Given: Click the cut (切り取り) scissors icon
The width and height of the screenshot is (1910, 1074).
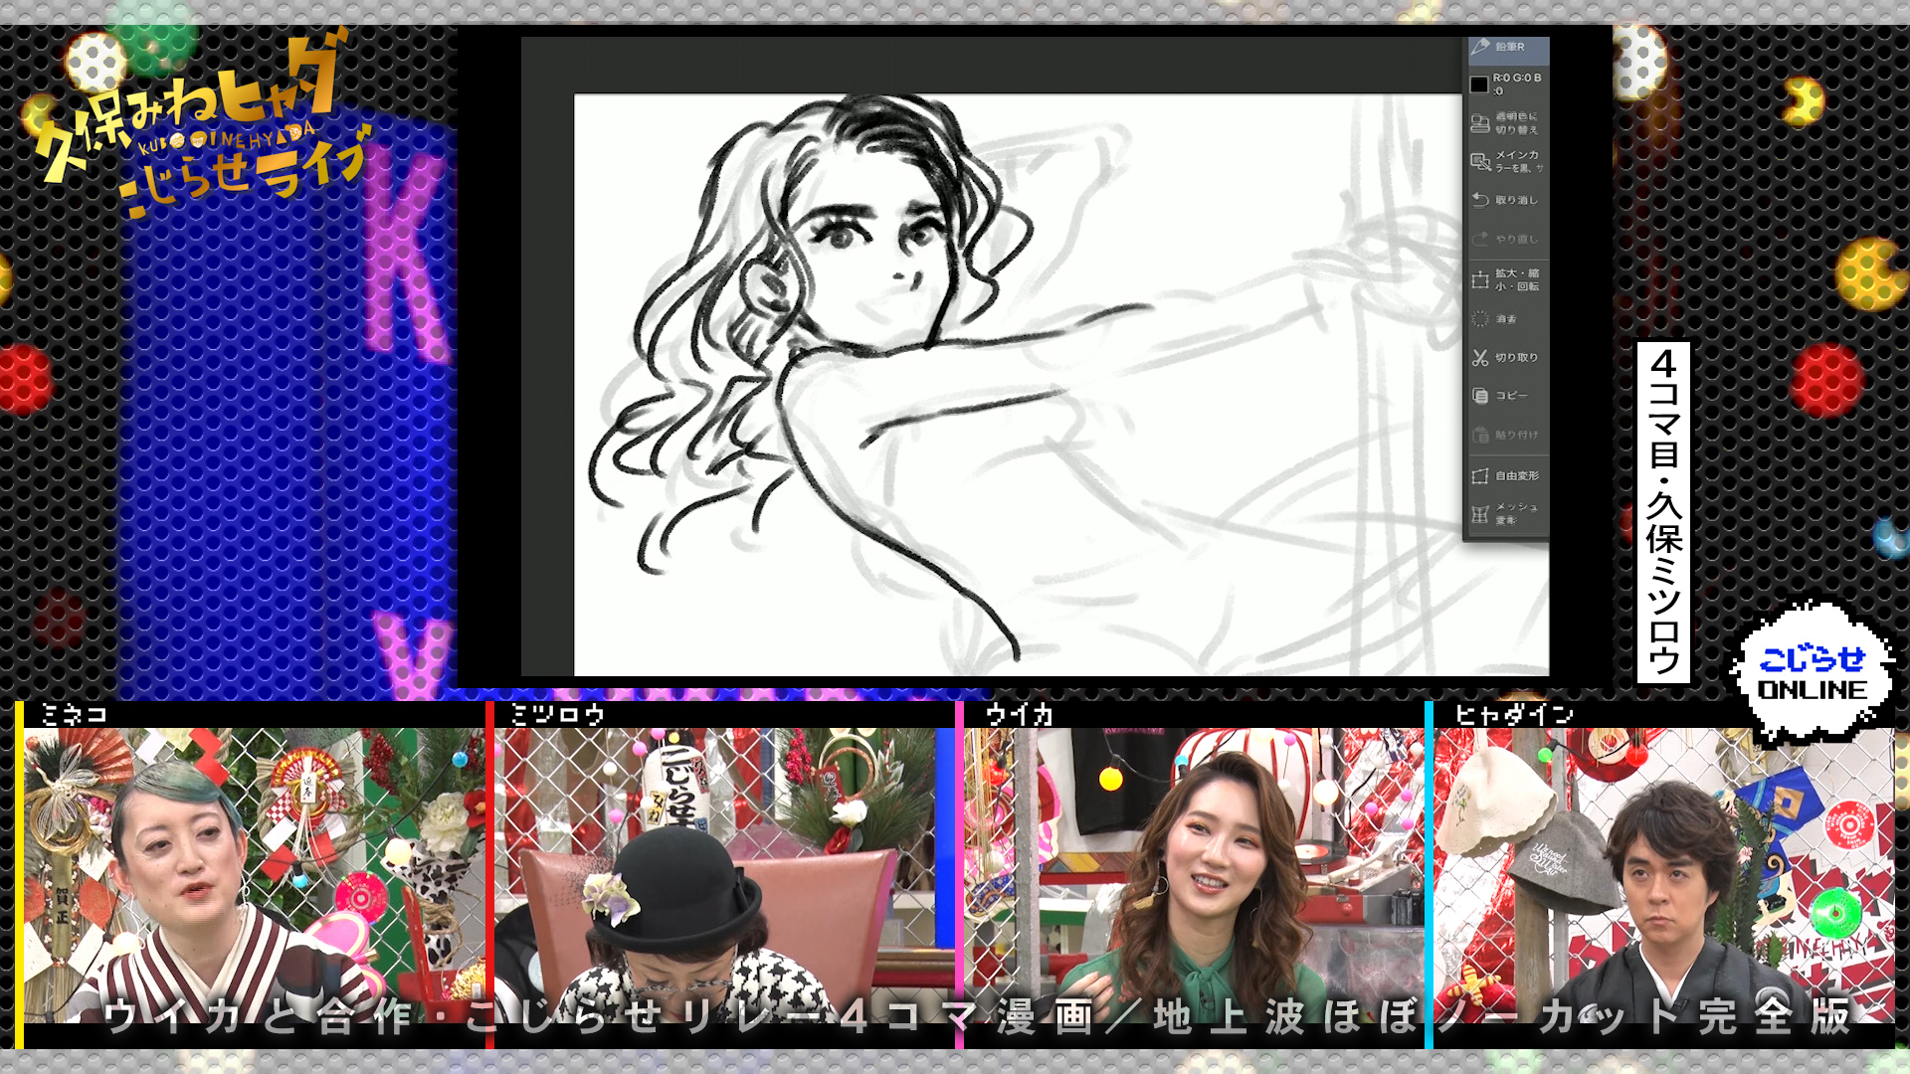Looking at the screenshot, I should [1480, 357].
